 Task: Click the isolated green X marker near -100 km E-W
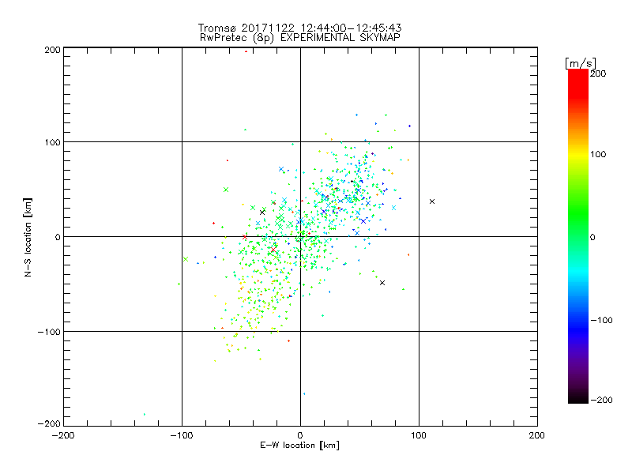pyautogui.click(x=186, y=259)
